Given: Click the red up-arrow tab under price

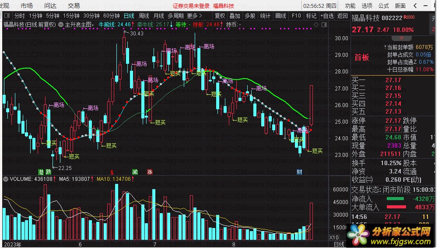Looking at the screenshot, I should point(401,38).
